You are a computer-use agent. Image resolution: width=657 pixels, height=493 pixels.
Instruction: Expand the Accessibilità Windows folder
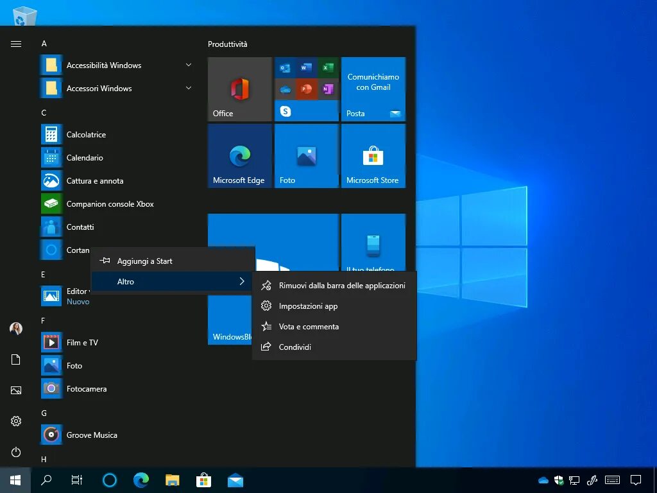click(117, 65)
